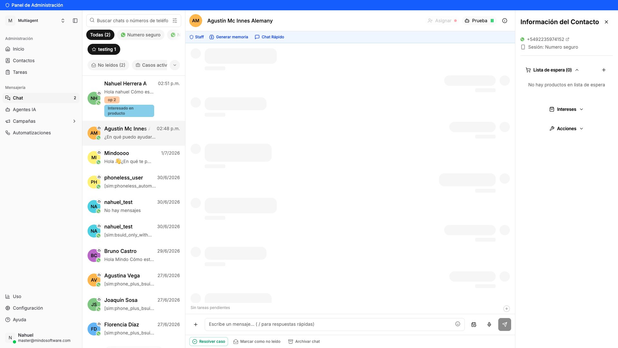Screen dimensions: 618x348
Task: Expand Acciones section
Action: [x=566, y=129]
